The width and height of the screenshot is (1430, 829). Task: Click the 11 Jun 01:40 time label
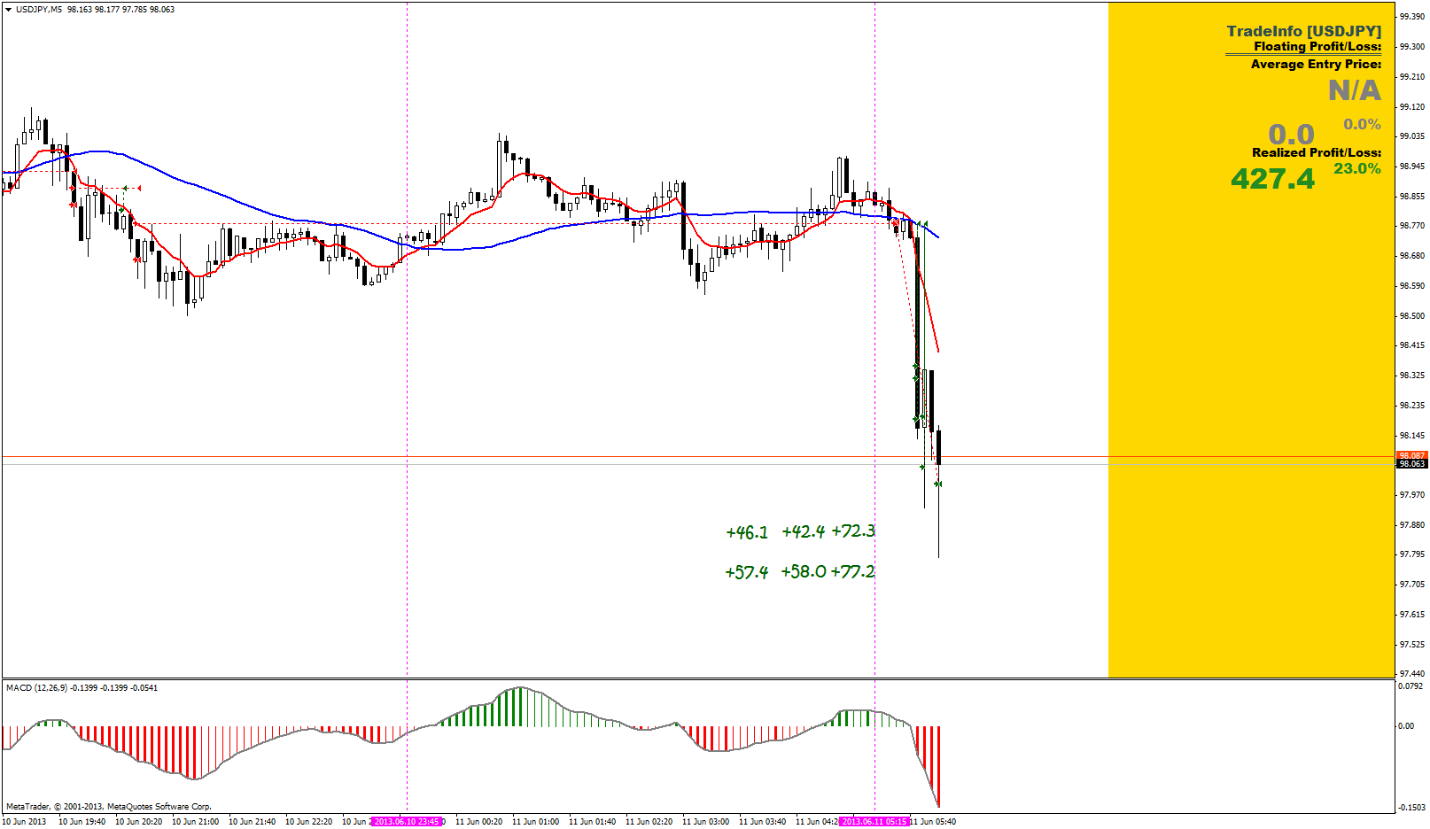click(593, 822)
